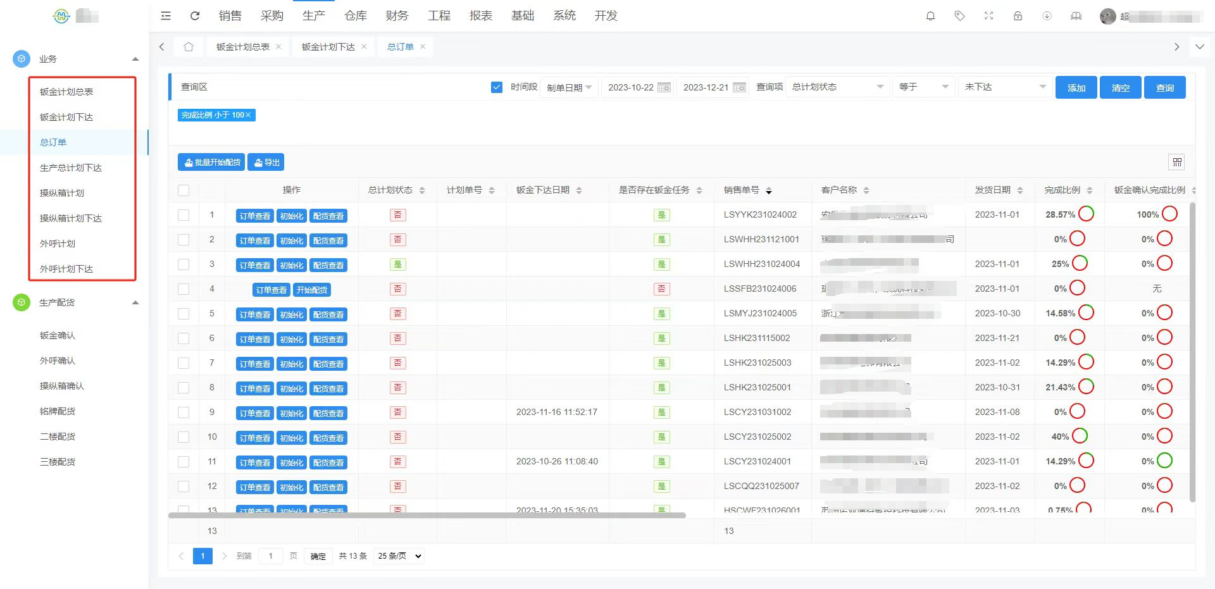
Task: Check the row 6 checkbox
Action: coord(184,338)
